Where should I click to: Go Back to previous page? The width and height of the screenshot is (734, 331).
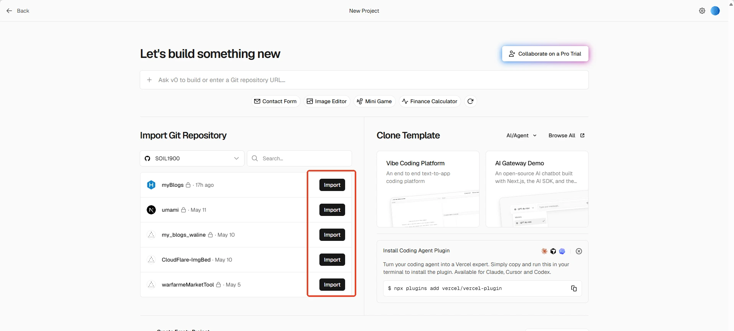pos(18,11)
